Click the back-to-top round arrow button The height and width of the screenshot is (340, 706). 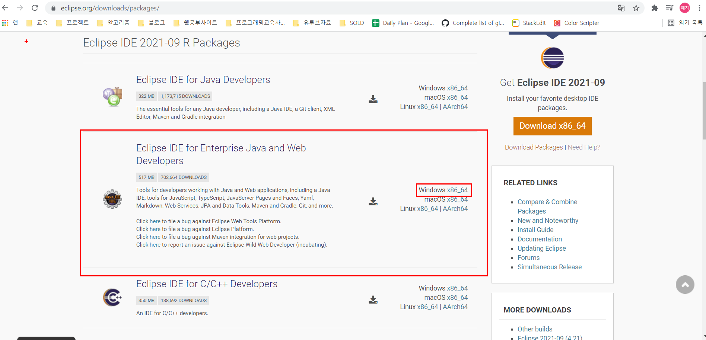coord(685,285)
